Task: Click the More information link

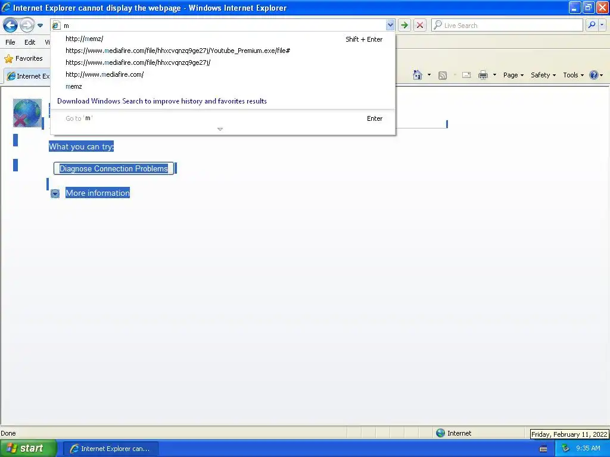Action: [98, 193]
